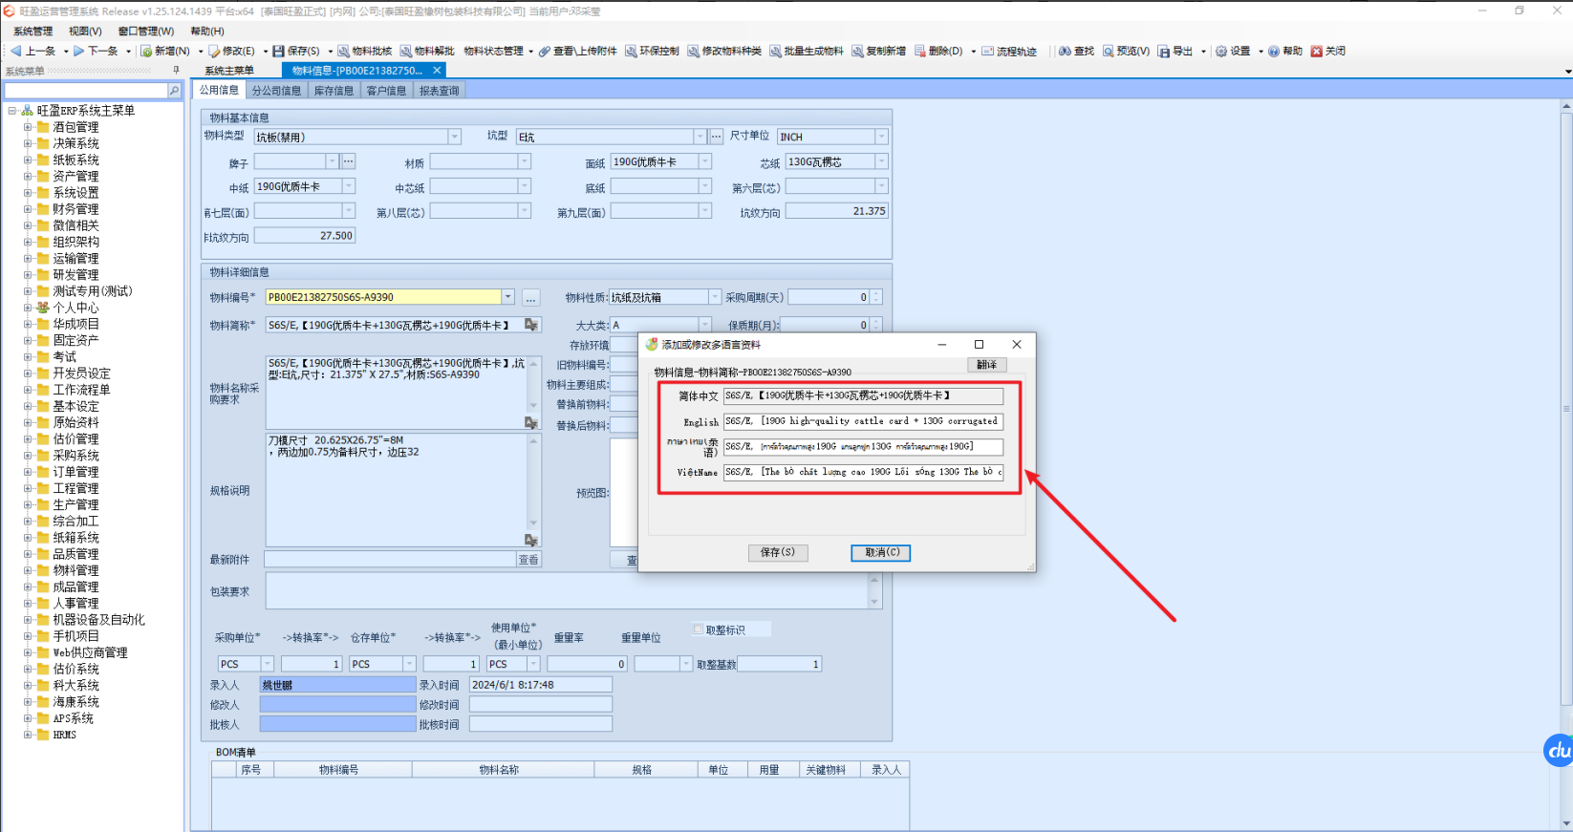Image resolution: width=1573 pixels, height=832 pixels.
Task: Click 取消(C) in the language dialog
Action: (881, 552)
